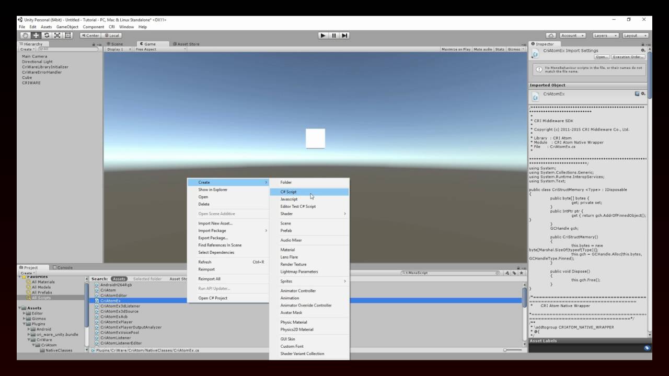The height and width of the screenshot is (376, 669).
Task: Open the Layout dropdown
Action: [x=635, y=36]
